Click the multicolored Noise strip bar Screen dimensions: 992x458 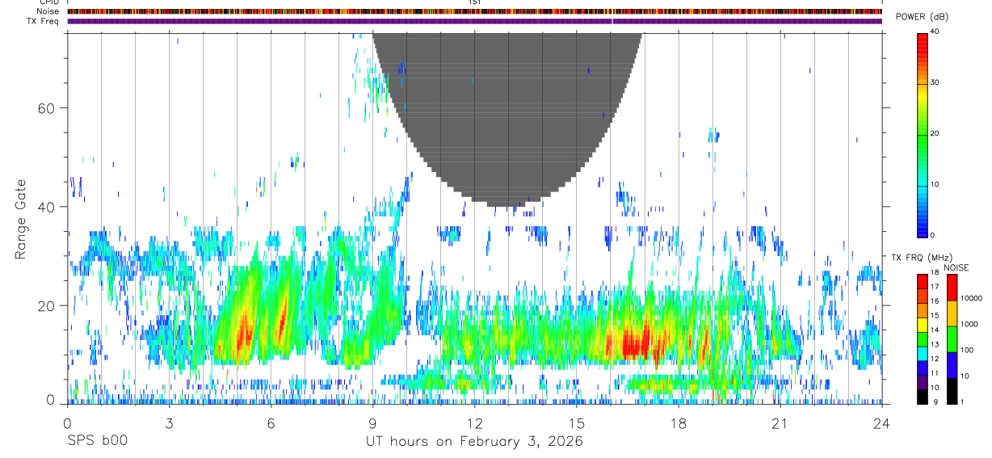(474, 11)
